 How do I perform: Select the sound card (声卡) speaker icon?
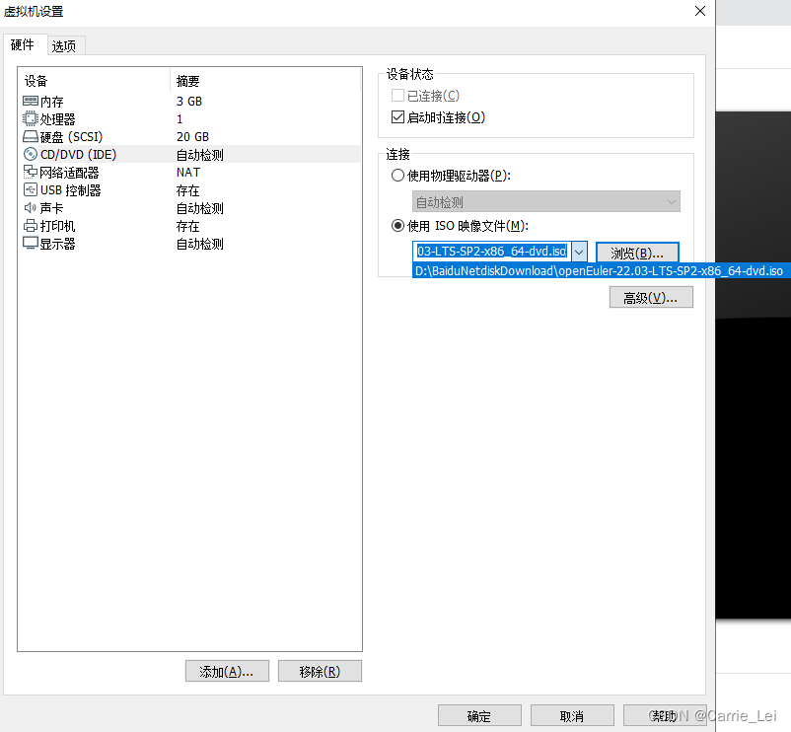(31, 208)
